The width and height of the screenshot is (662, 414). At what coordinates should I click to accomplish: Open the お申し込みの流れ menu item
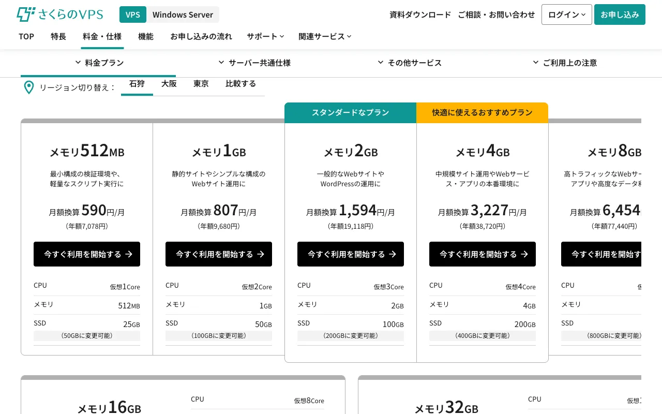(201, 36)
